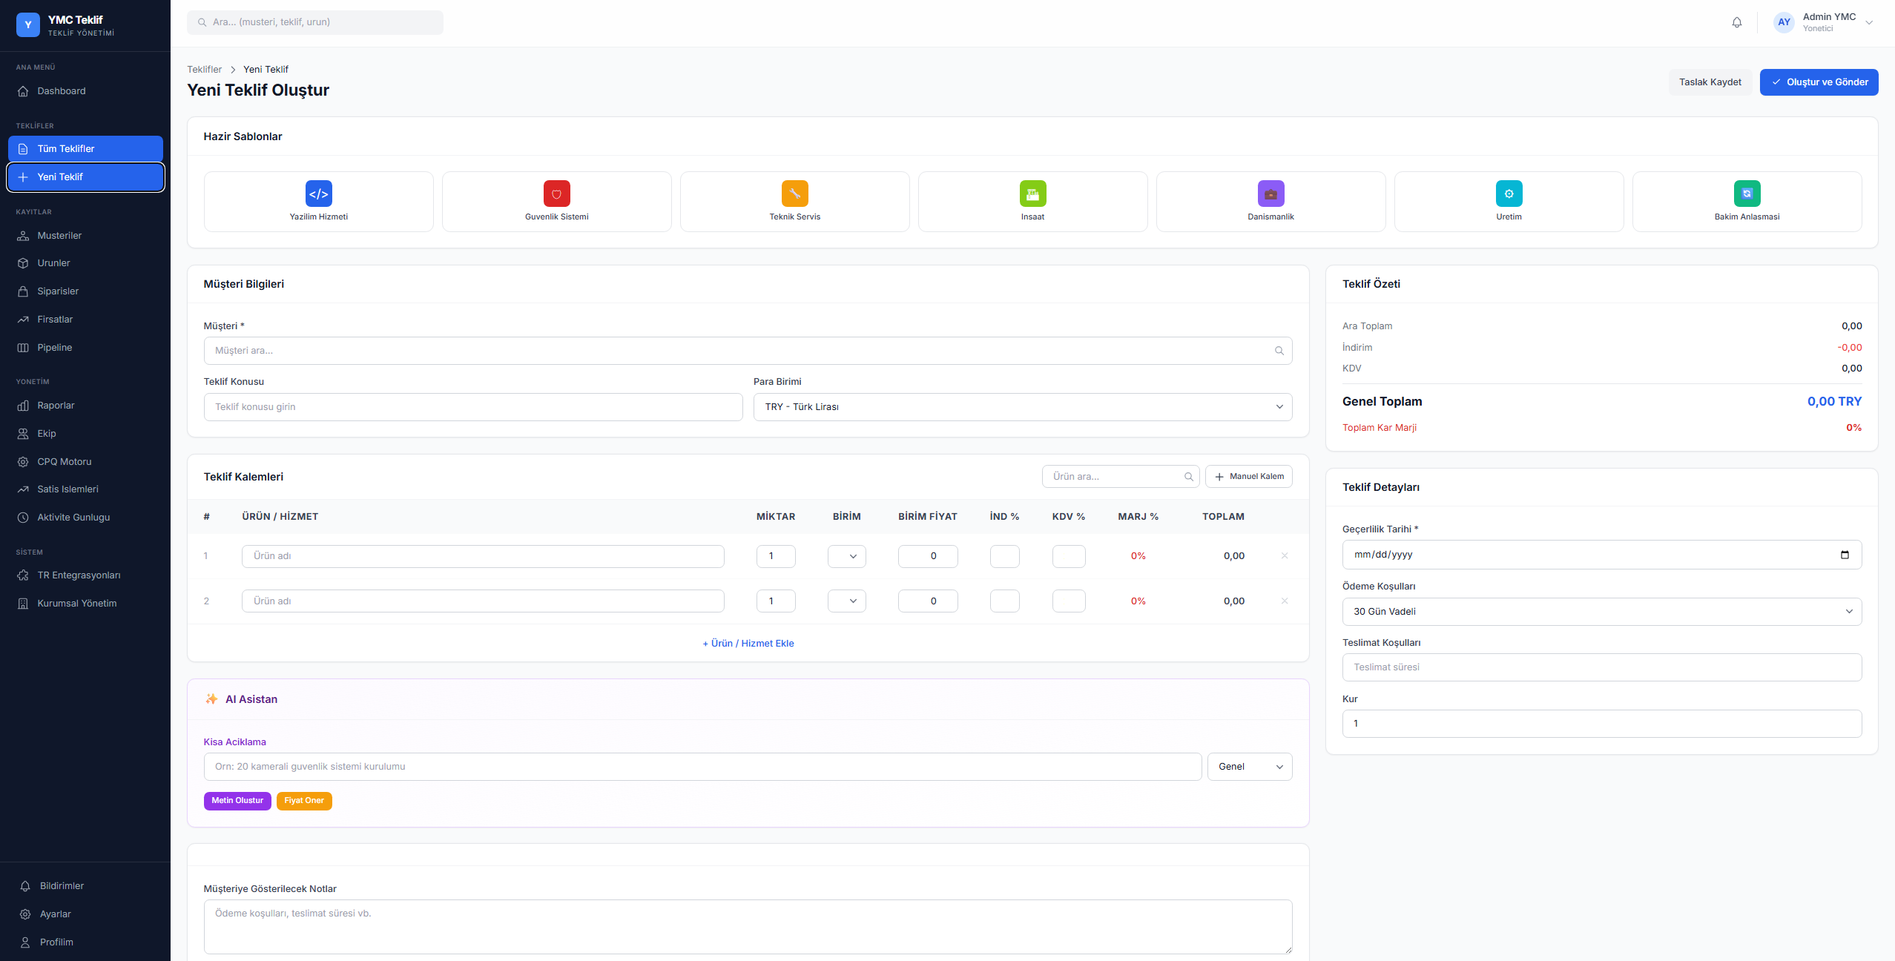
Task: Focus the Müşteriye Gösterilecek Notlar textarea
Action: [748, 927]
